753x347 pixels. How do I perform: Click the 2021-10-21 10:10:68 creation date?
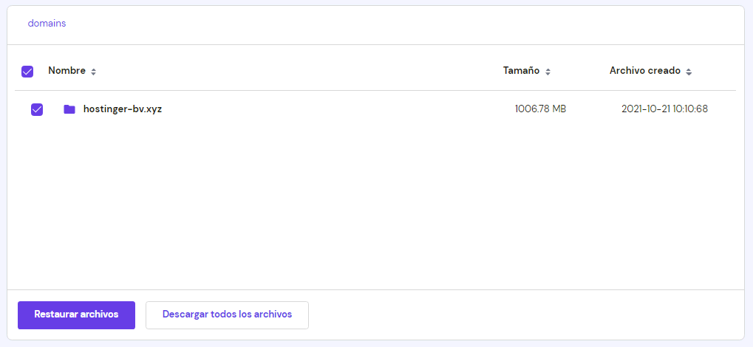pyautogui.click(x=664, y=109)
